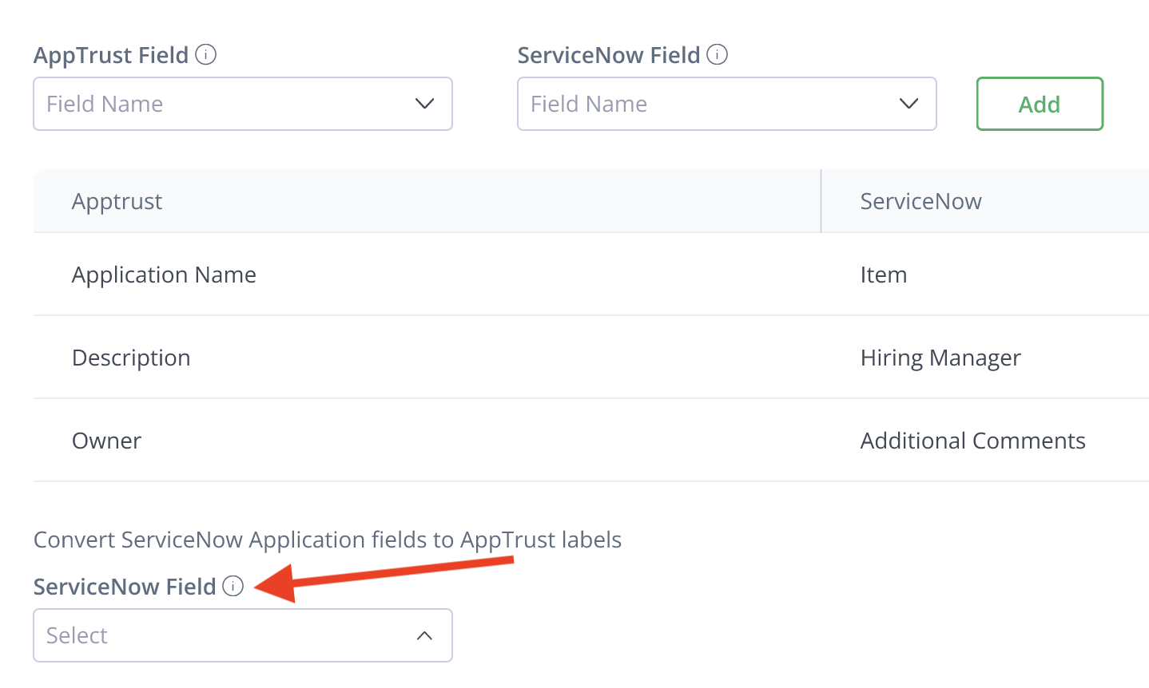Click the Convert ServiceNow Application fields text
Image resolution: width=1149 pixels, height=688 pixels.
coord(328,540)
